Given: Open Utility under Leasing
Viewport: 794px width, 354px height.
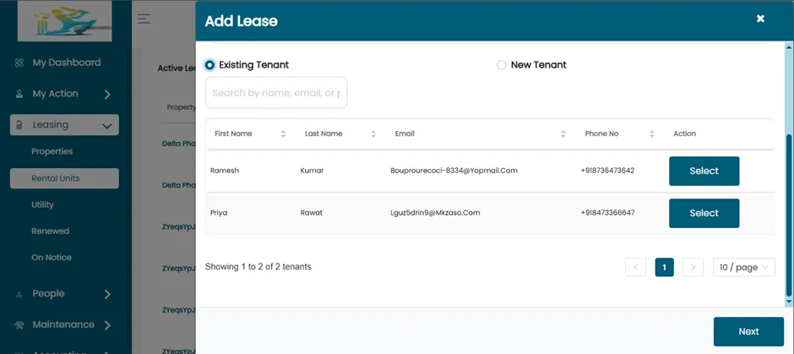Looking at the screenshot, I should pyautogui.click(x=42, y=204).
